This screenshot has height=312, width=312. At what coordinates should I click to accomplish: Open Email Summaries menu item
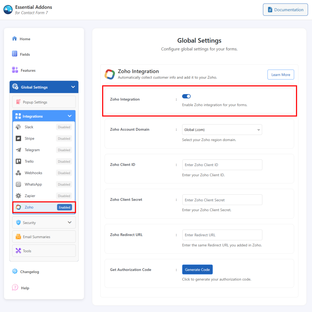pyautogui.click(x=44, y=236)
